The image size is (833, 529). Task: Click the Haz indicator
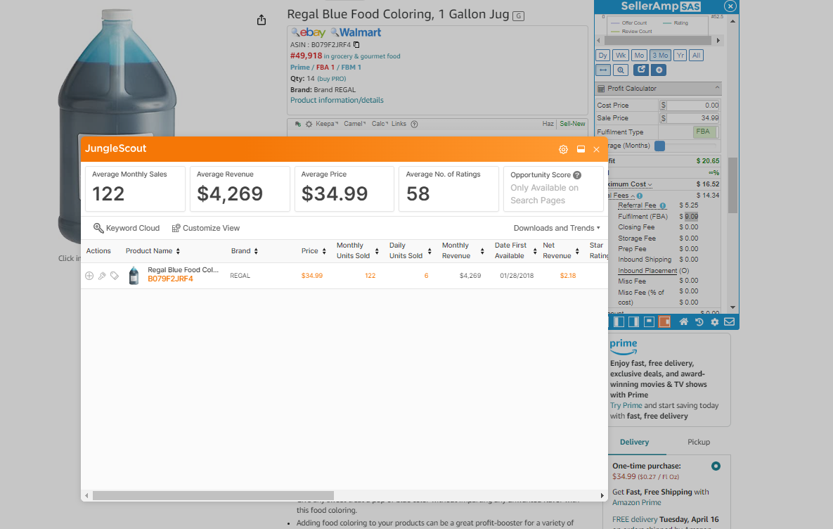pos(548,124)
